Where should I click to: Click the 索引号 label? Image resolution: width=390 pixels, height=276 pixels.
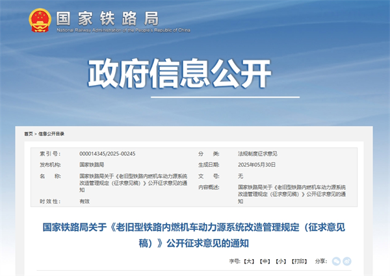pos(50,154)
